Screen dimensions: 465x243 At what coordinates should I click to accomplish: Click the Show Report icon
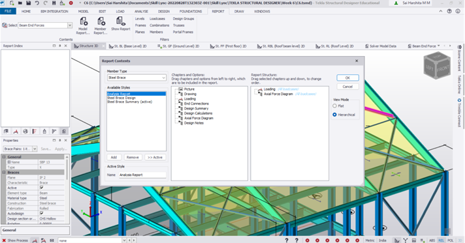pos(120,21)
